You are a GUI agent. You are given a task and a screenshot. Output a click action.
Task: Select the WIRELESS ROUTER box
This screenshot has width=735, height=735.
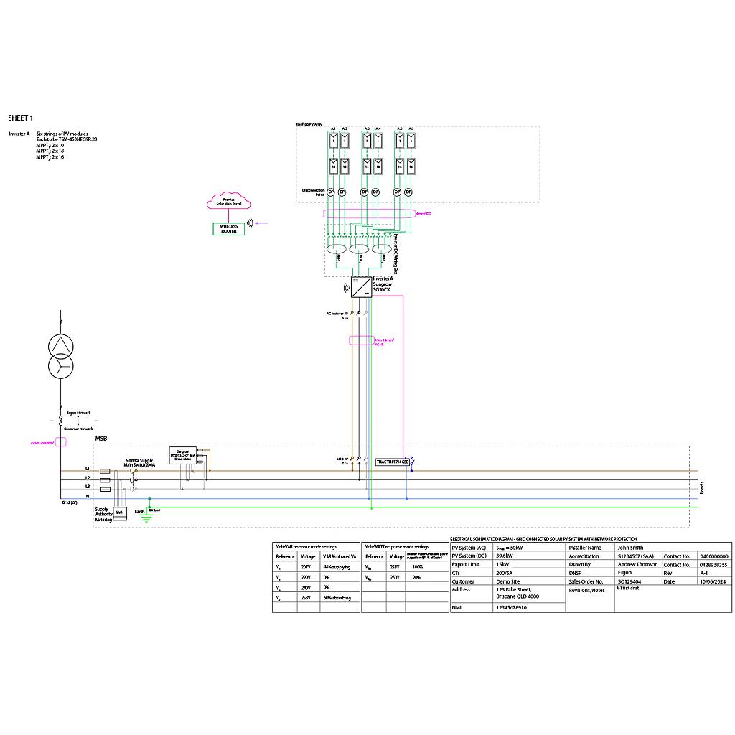pos(229,229)
